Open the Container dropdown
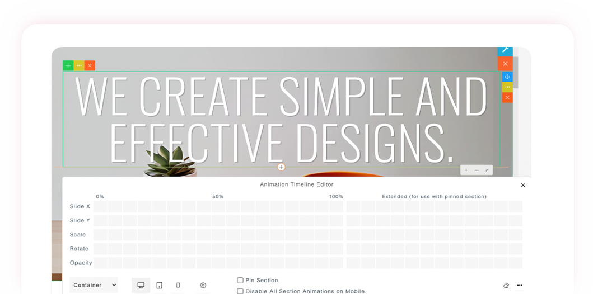 (94, 285)
